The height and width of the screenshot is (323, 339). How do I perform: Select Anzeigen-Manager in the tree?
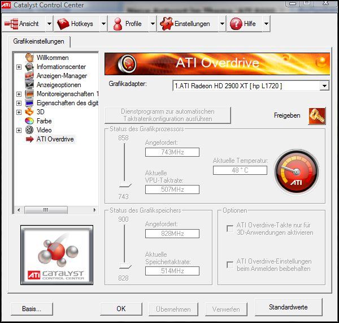coord(62,76)
